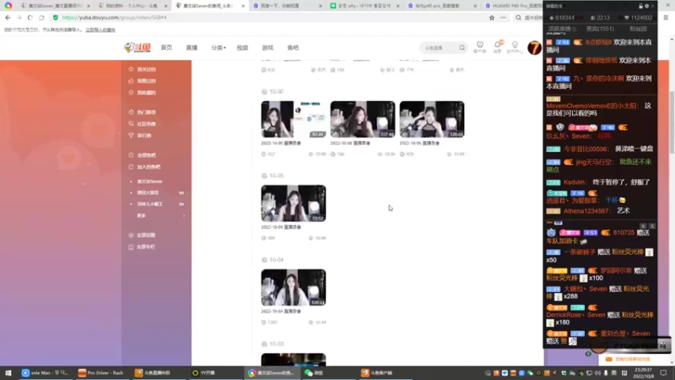Screen dimensions: 675x380
Task: Select the 活跃度榜 tab in danmaku panel
Action: 562,29
